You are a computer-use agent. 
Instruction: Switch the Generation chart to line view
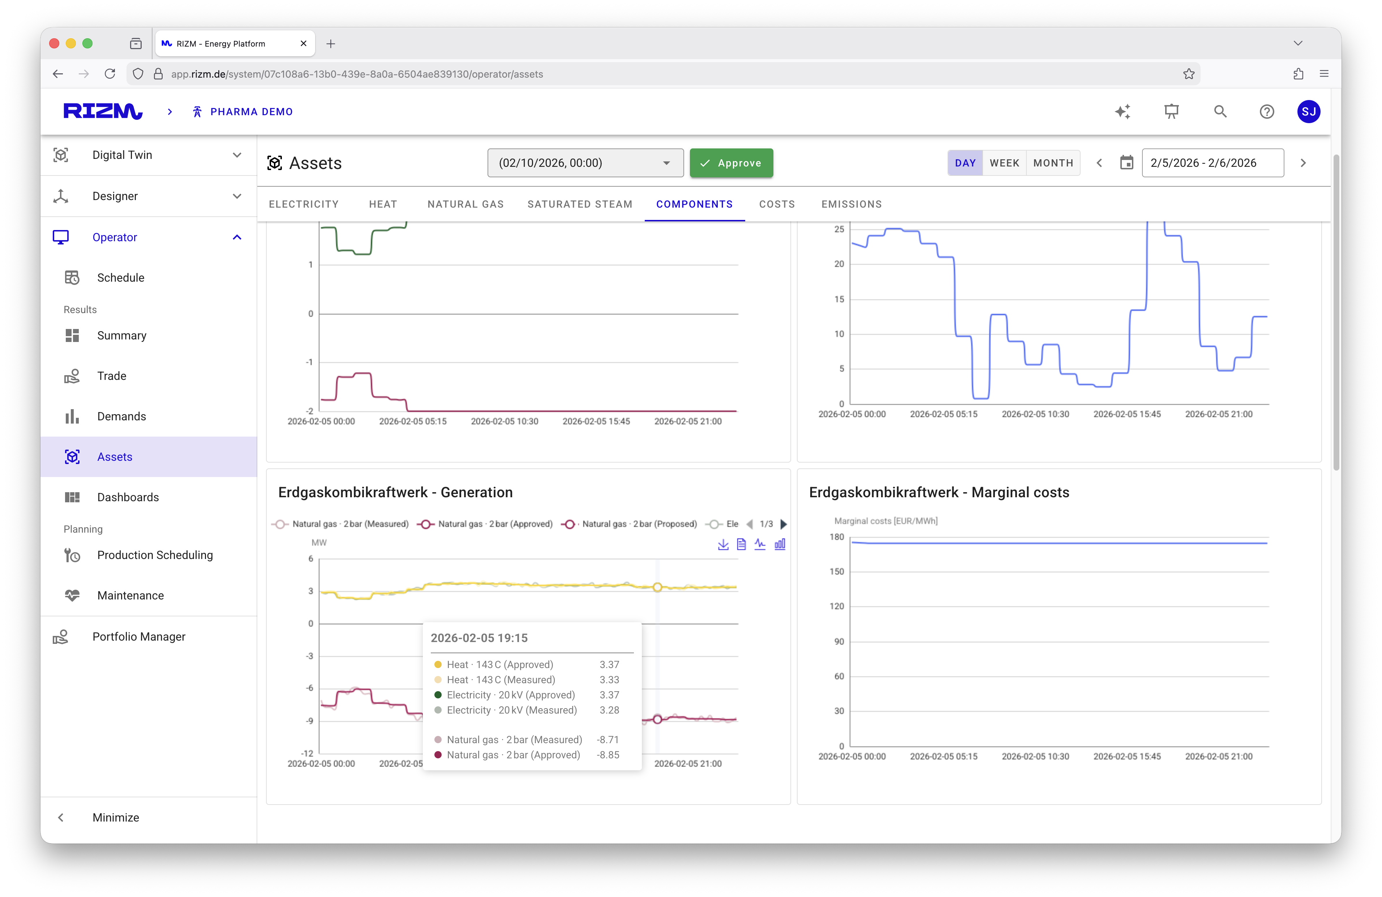point(760,544)
